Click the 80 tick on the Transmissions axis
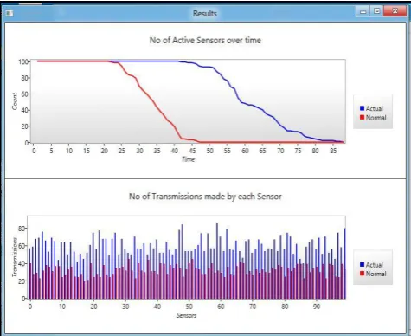 [22, 229]
